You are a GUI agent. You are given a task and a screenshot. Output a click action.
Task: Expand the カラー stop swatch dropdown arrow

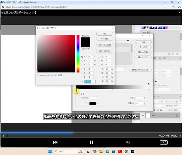pos(97,104)
